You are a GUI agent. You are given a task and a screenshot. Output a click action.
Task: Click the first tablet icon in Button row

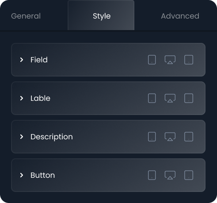(x=152, y=175)
